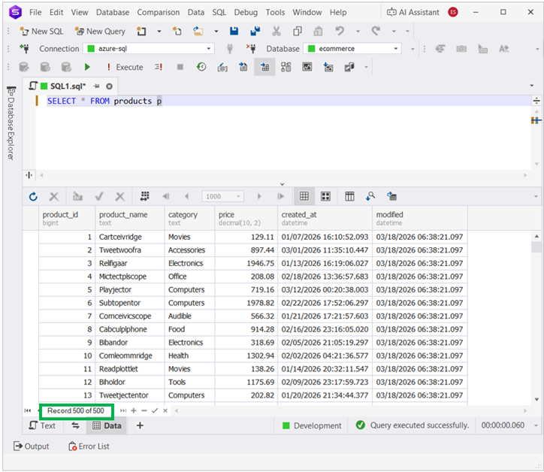This screenshot has width=544, height=472.
Task: Click the Open File folder icon
Action: tap(198, 32)
